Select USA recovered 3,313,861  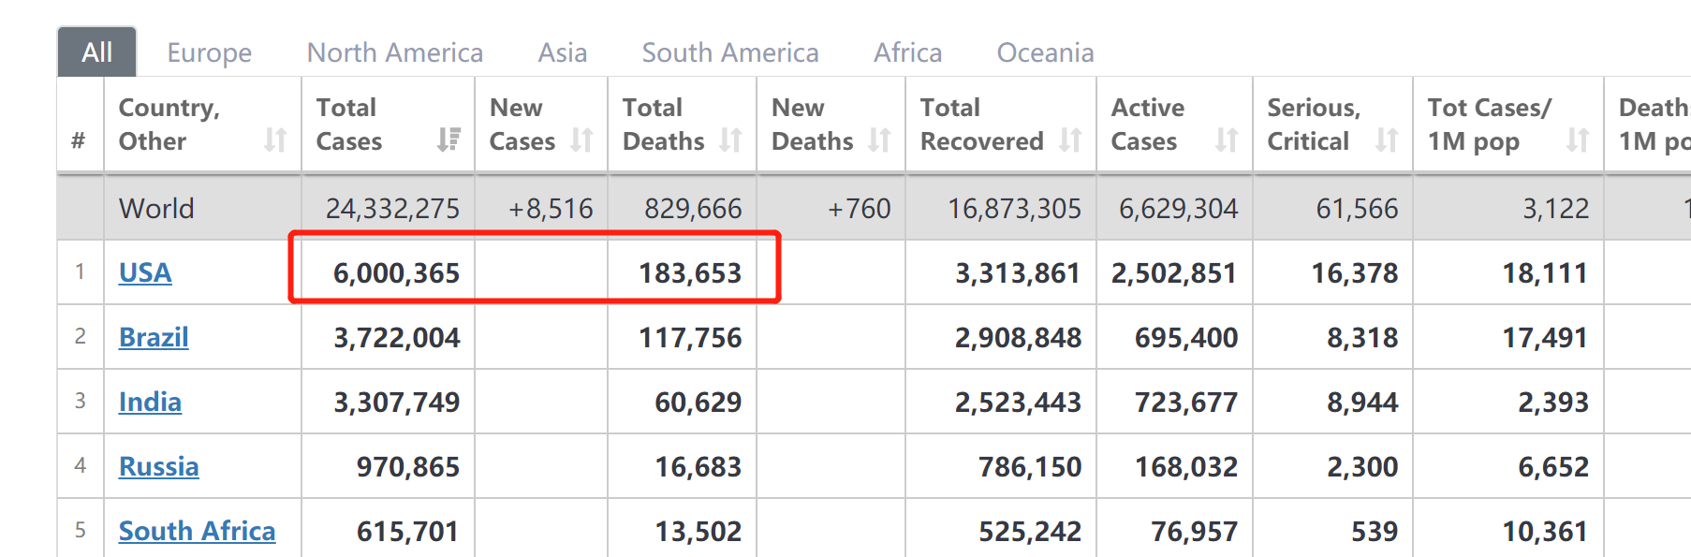point(1018,272)
